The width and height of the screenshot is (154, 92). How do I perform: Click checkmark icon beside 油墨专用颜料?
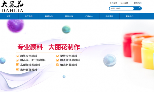17,56
